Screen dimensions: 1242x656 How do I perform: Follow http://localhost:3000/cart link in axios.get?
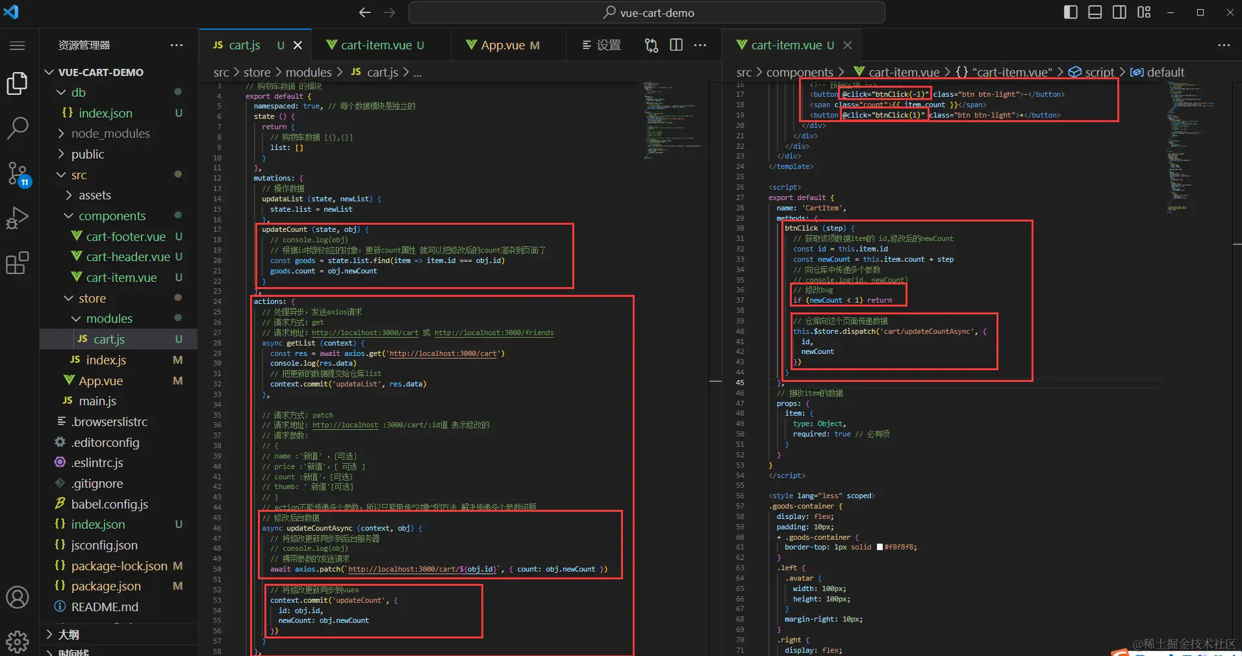(x=443, y=353)
